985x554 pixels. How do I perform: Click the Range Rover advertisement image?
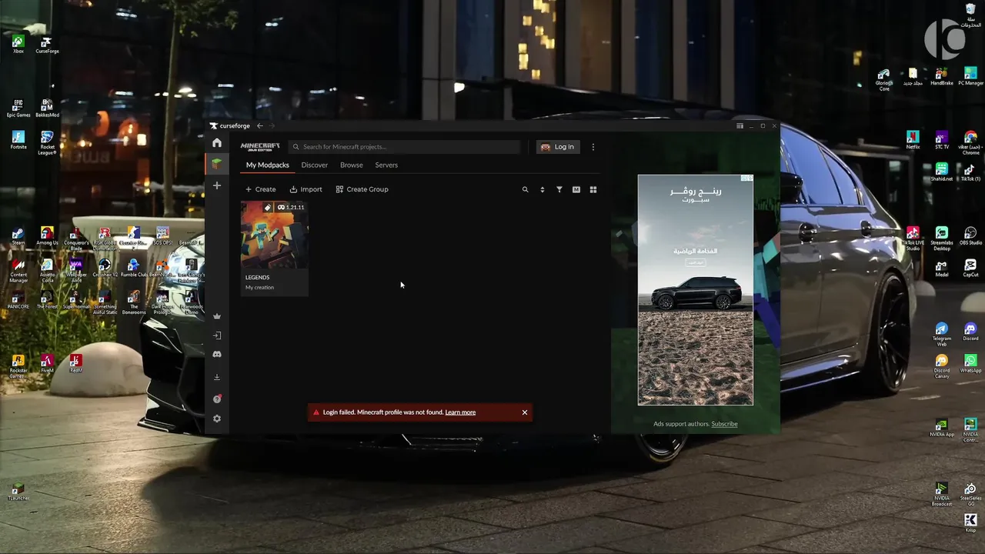point(696,290)
